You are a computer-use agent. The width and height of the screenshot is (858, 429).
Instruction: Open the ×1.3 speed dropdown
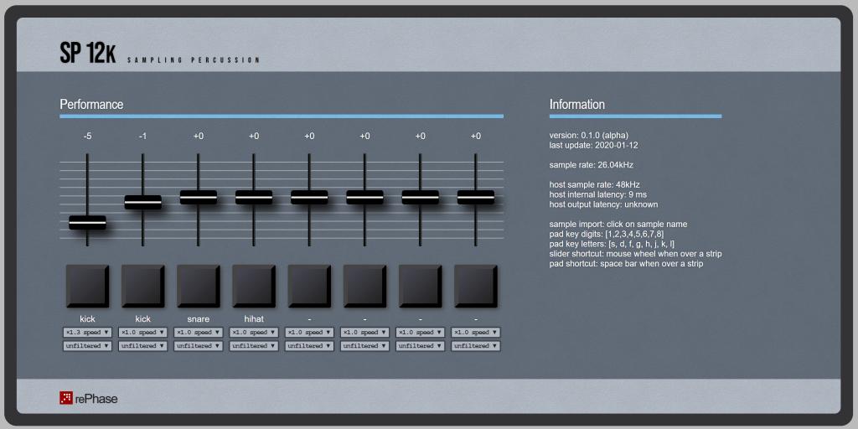pos(87,332)
